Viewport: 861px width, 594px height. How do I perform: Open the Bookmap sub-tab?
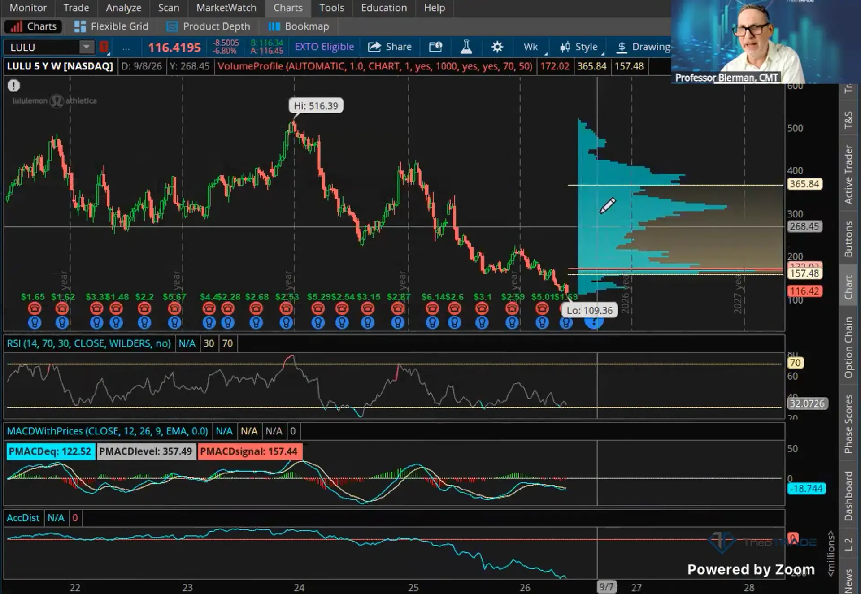tap(299, 26)
